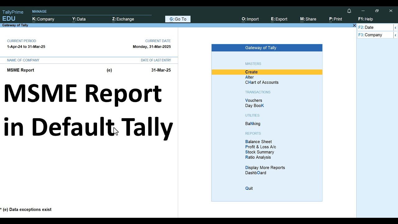
Task: Click the date of last entry 31-Mar-25
Action: (x=161, y=70)
